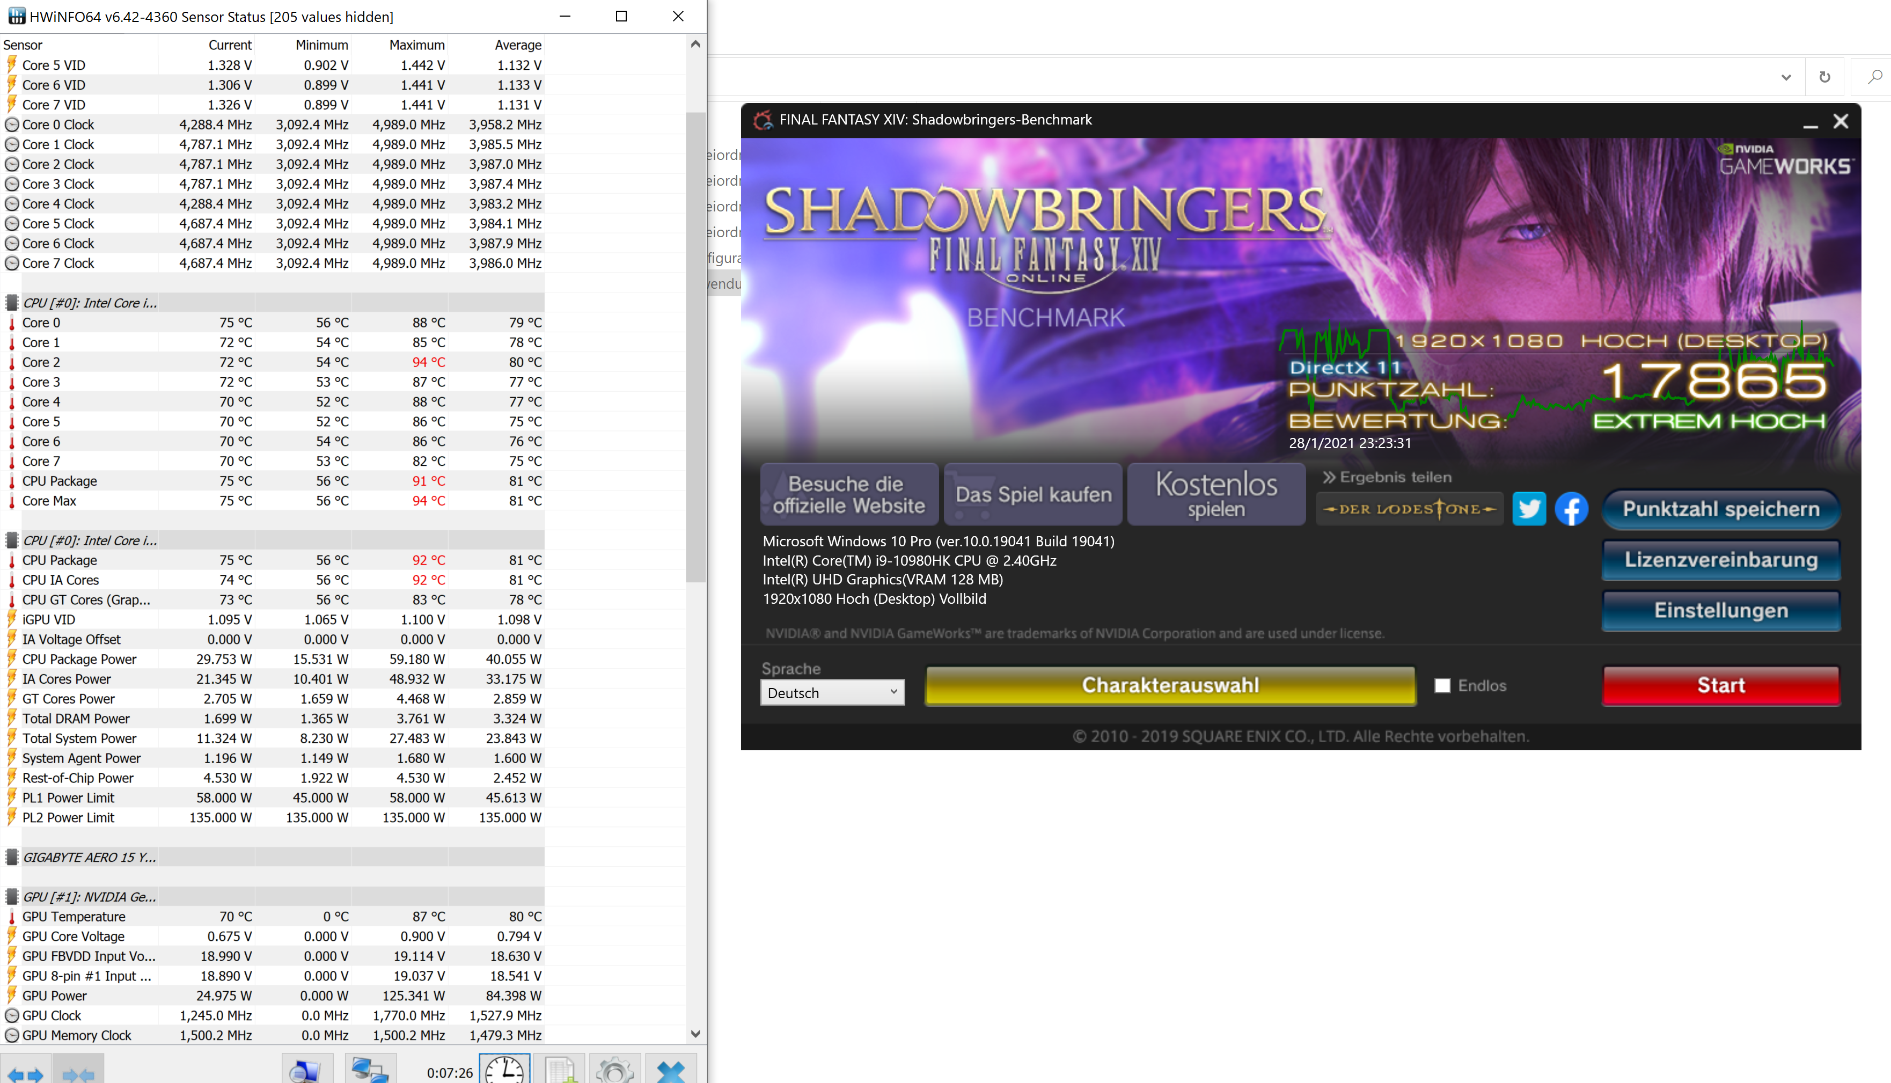Click the Average column header

coord(517,45)
